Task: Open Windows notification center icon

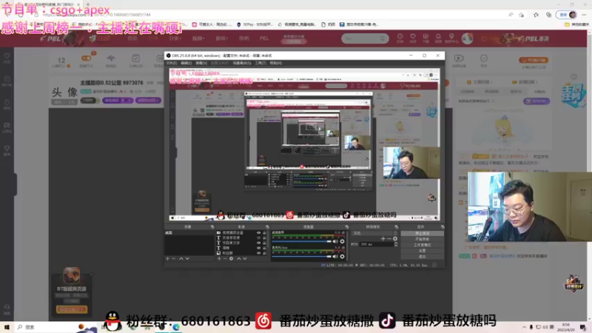Action: click(x=583, y=327)
